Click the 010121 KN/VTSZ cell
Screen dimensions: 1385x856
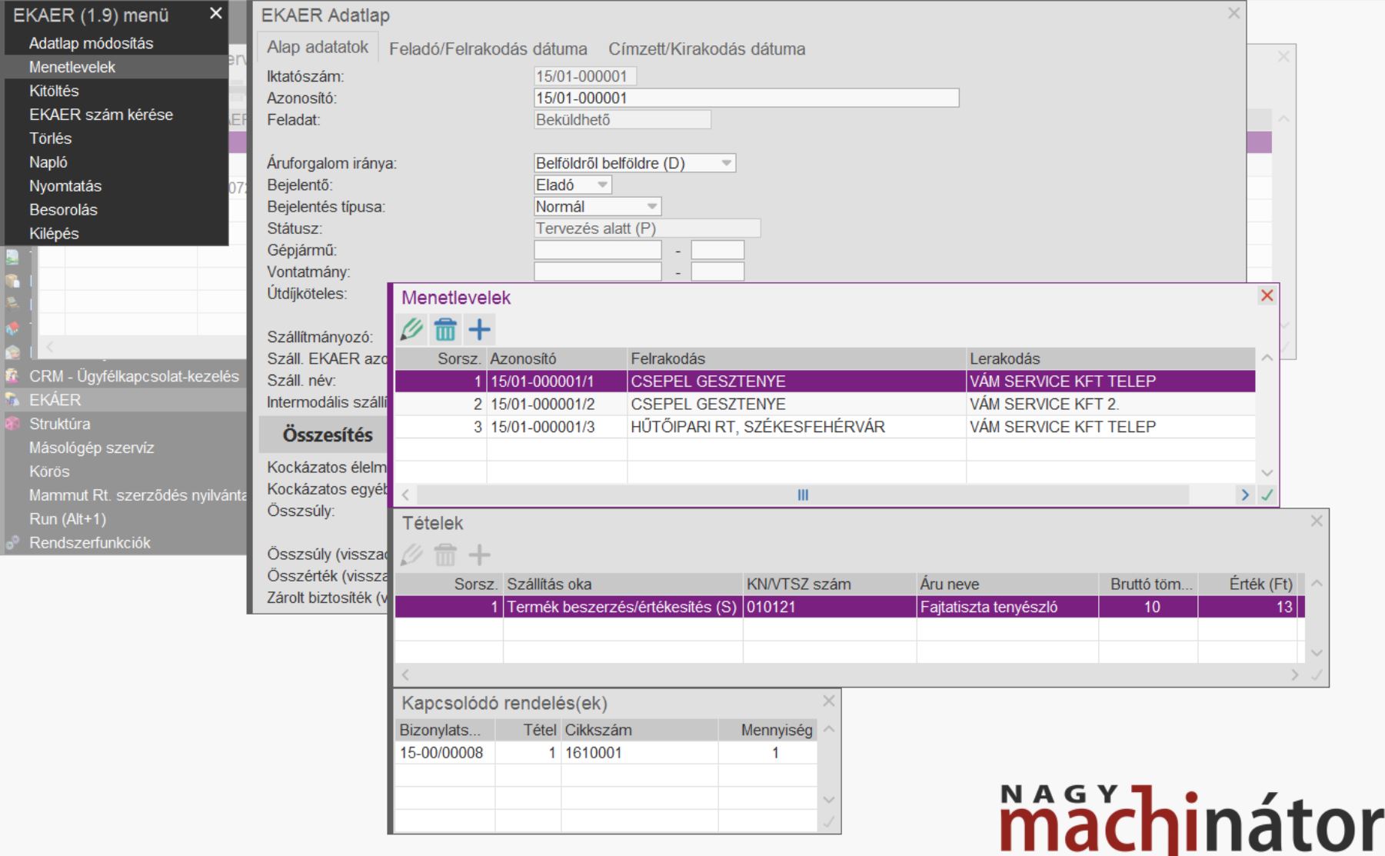coord(830,607)
